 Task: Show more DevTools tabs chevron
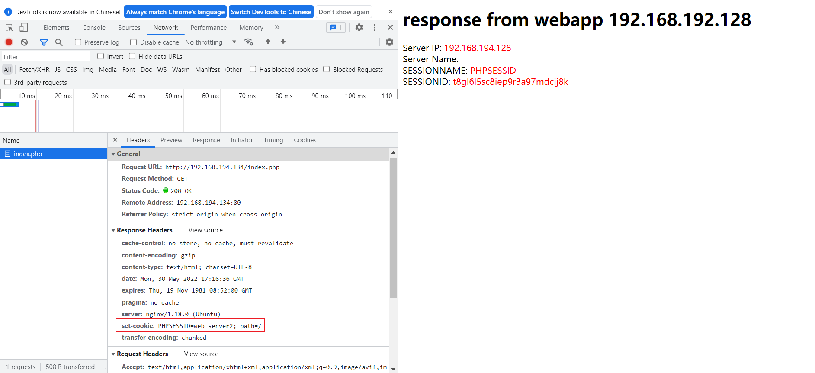tap(277, 27)
